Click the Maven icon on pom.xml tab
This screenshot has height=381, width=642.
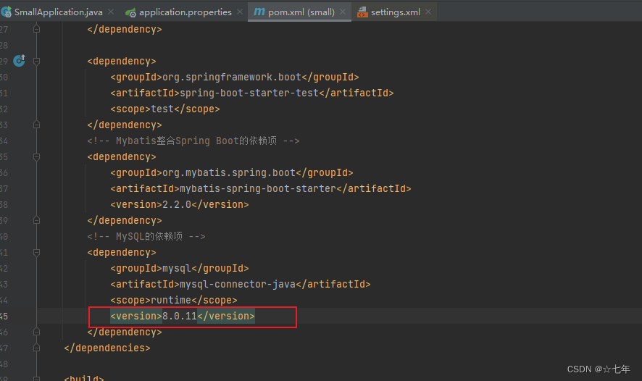259,12
